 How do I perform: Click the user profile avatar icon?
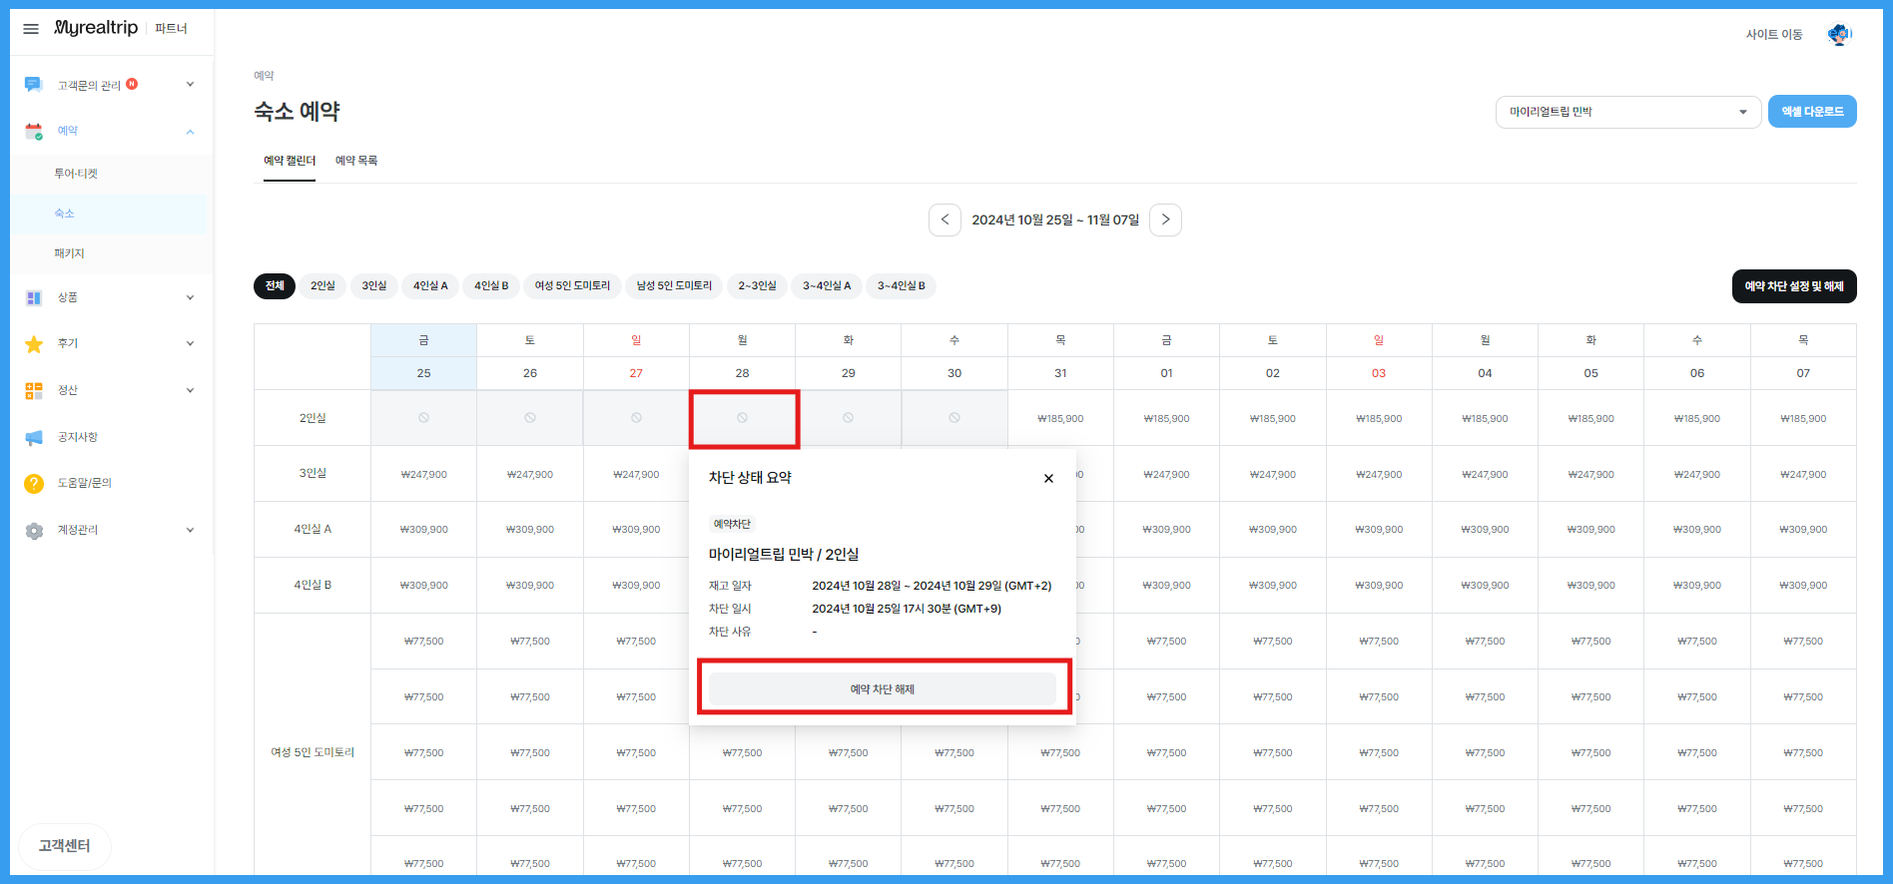pos(1839,35)
